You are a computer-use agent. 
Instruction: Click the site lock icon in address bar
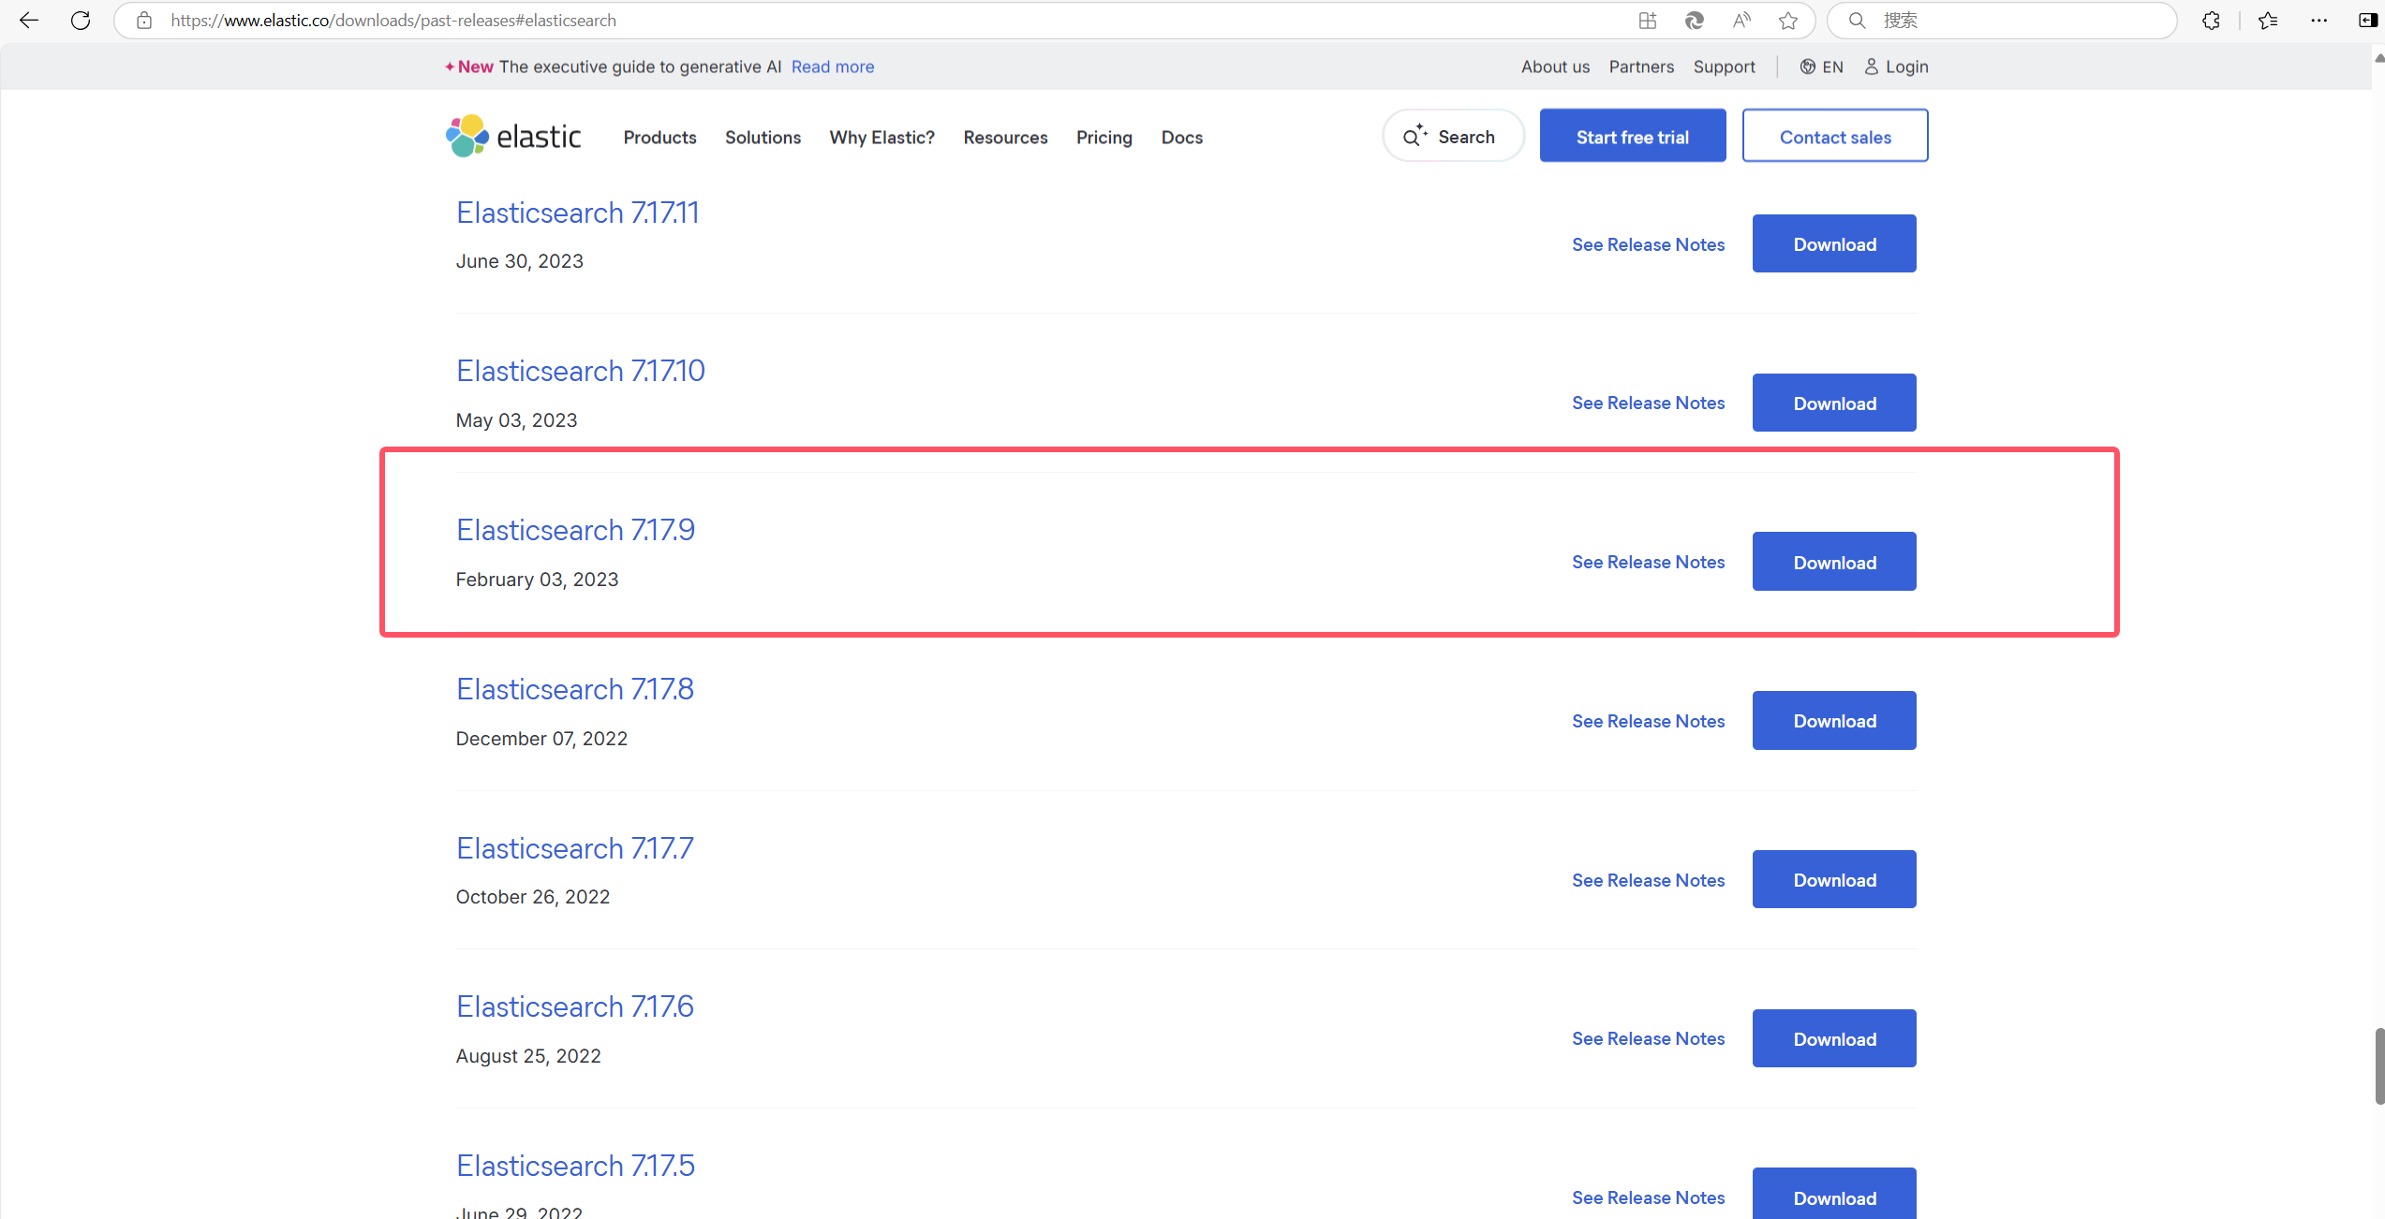coord(144,20)
